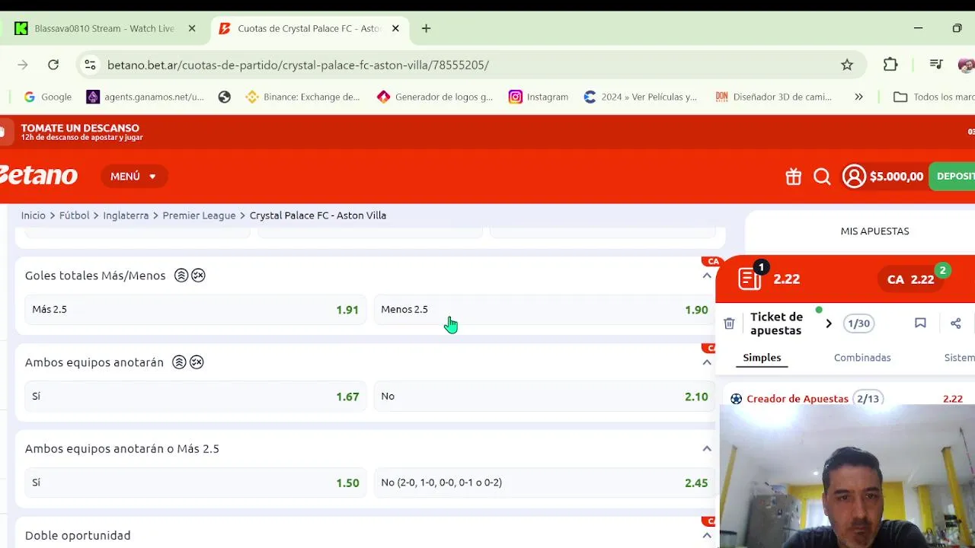Screen dimensions: 975x548
Task: Open Instagram bookmark
Action: (539, 97)
